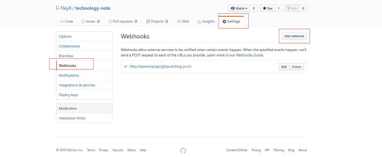Open the Contact GitHub footer link

click(x=237, y=150)
